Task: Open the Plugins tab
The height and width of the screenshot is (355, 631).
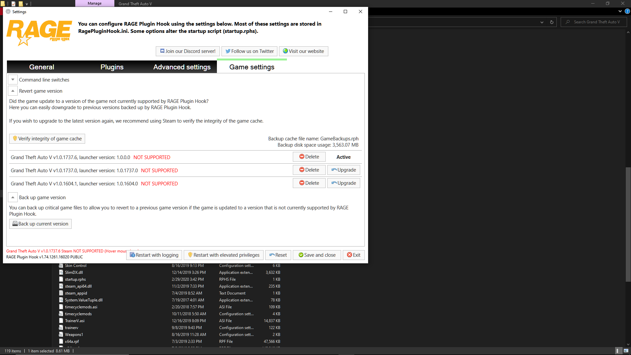Action: 112,67
